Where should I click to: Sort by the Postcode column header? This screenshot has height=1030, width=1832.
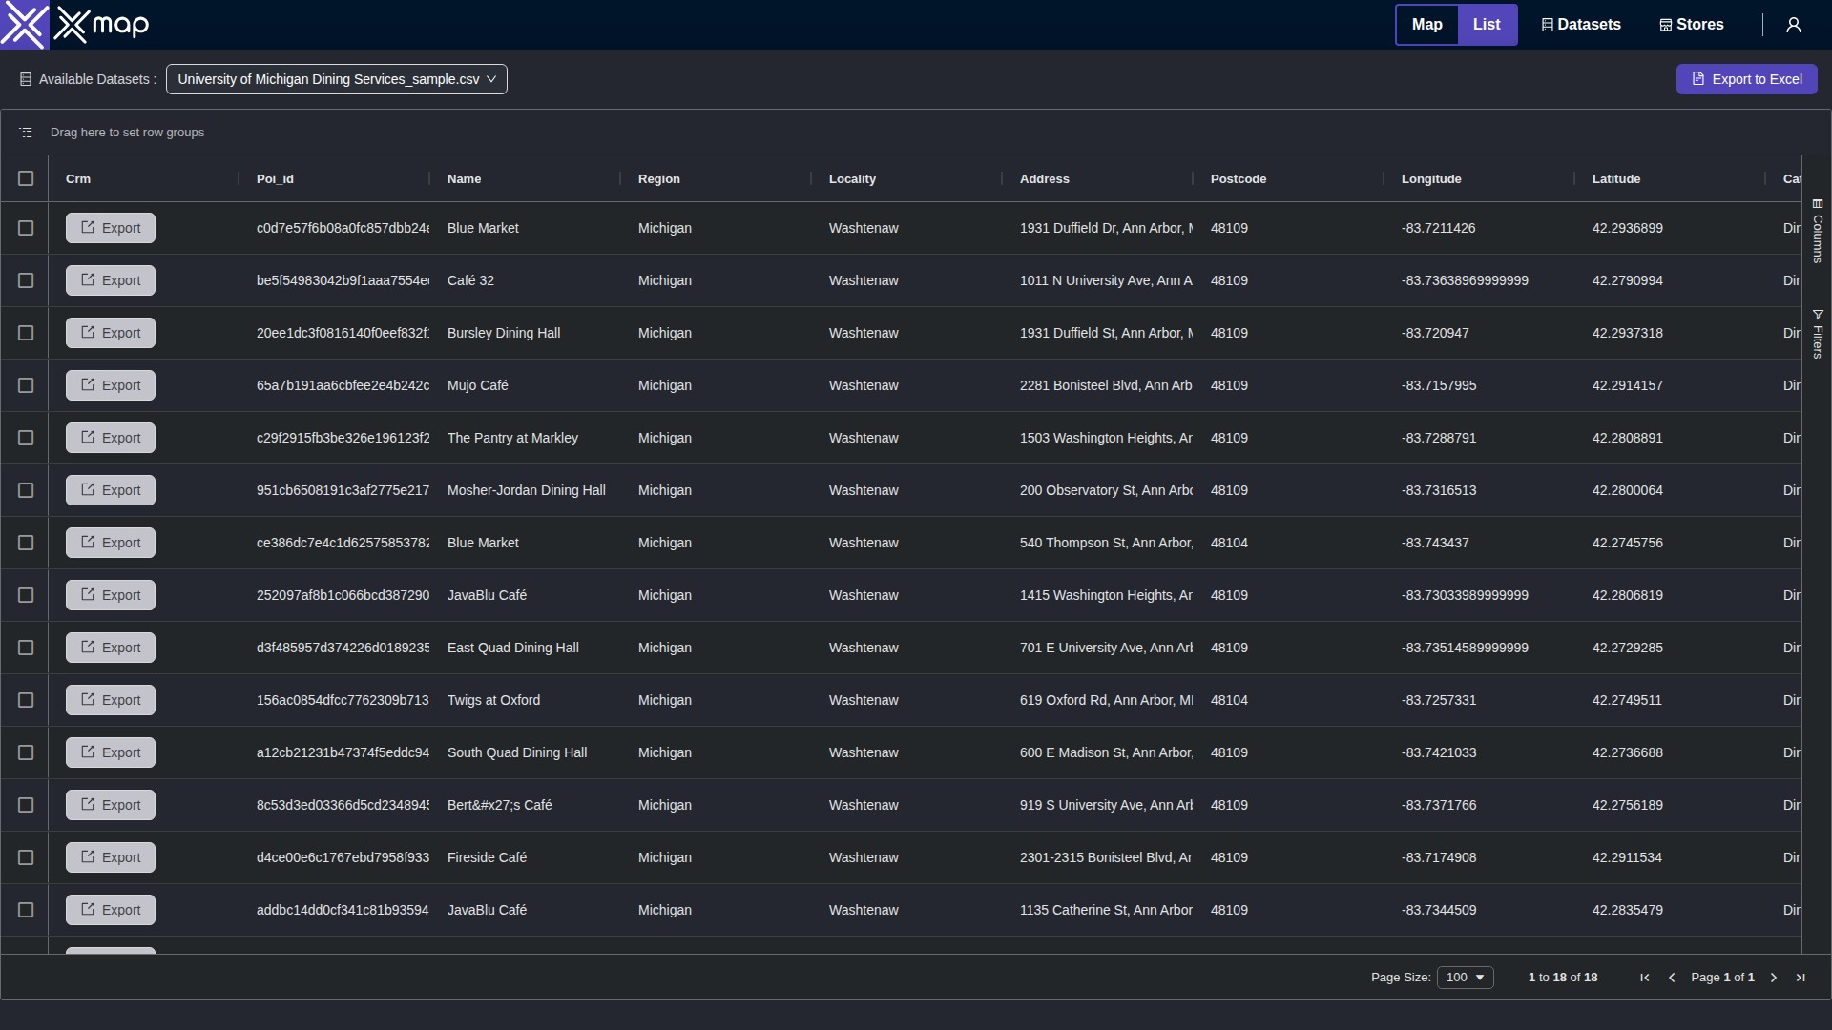[x=1238, y=178]
